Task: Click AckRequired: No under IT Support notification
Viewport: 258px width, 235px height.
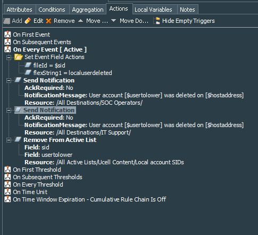Action: click(x=49, y=117)
